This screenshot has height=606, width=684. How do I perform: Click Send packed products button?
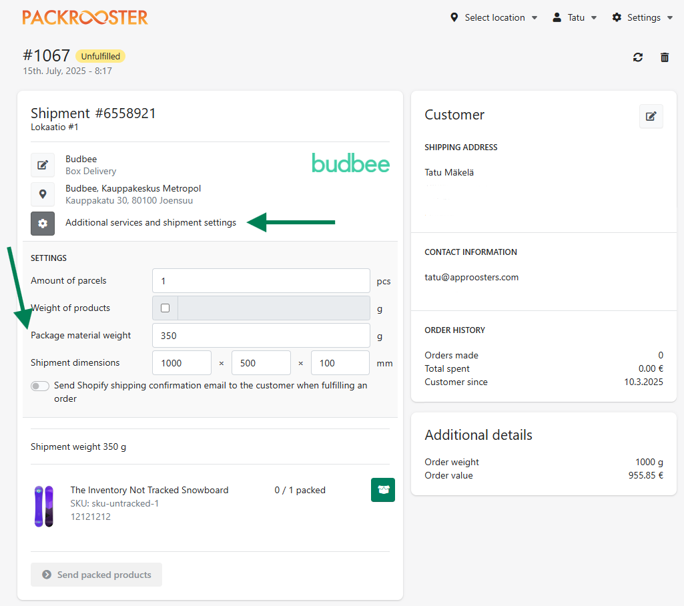[96, 575]
